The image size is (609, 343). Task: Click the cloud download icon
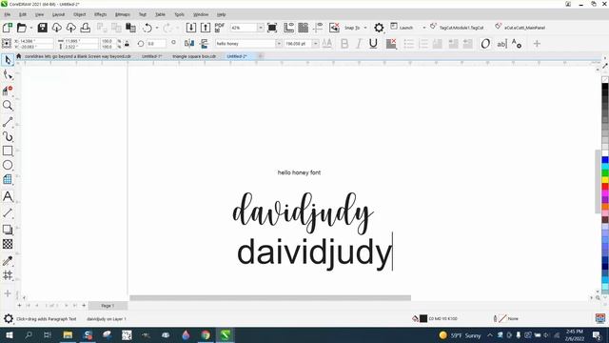[57, 28]
